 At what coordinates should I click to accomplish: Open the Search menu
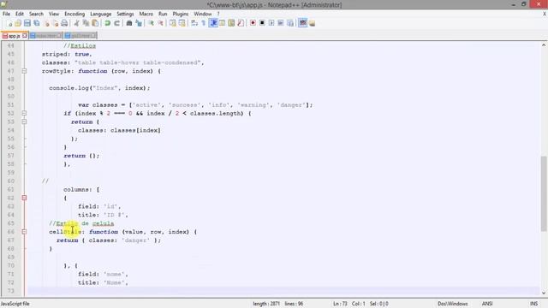[x=36, y=14]
